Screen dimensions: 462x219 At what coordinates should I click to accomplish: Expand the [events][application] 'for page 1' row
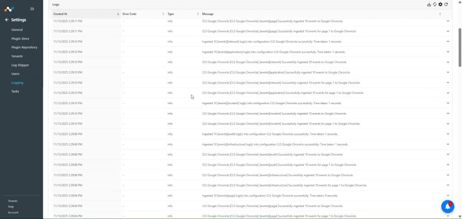click(448, 93)
